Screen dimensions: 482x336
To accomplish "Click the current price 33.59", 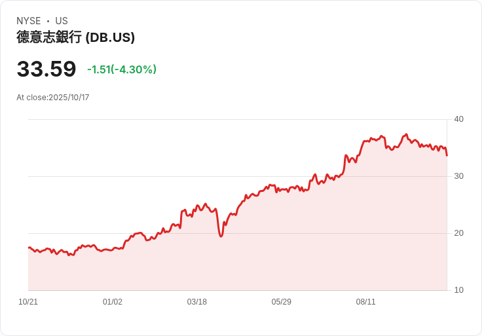I will [x=46, y=69].
